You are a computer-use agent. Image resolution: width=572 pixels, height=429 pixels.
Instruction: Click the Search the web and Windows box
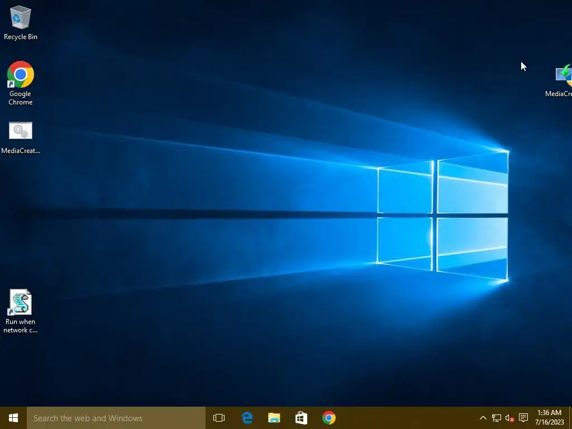(116, 418)
